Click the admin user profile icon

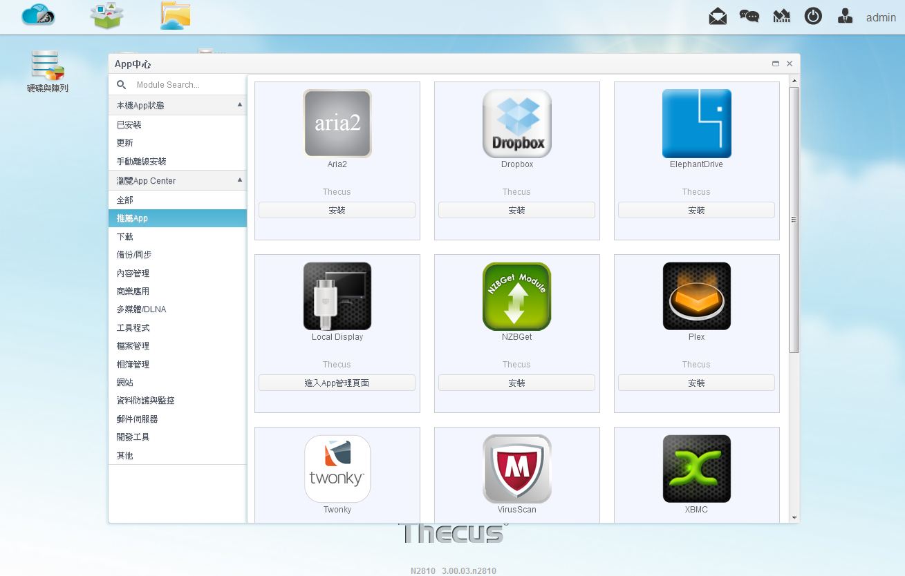(845, 16)
